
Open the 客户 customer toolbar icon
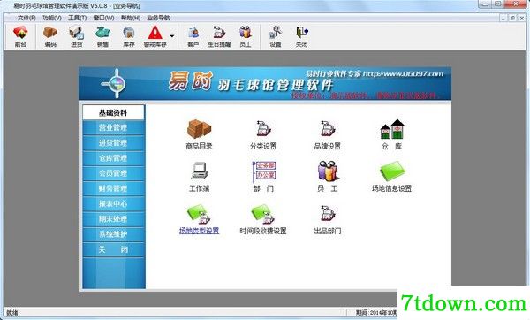click(x=193, y=36)
